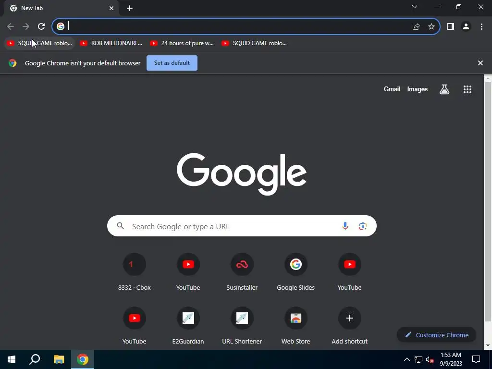
Task: Open first SQUID GAME roblo... bookmark
Action: pos(40,43)
